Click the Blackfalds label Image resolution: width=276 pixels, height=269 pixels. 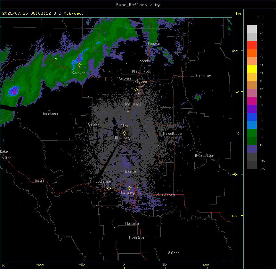pos(141,71)
